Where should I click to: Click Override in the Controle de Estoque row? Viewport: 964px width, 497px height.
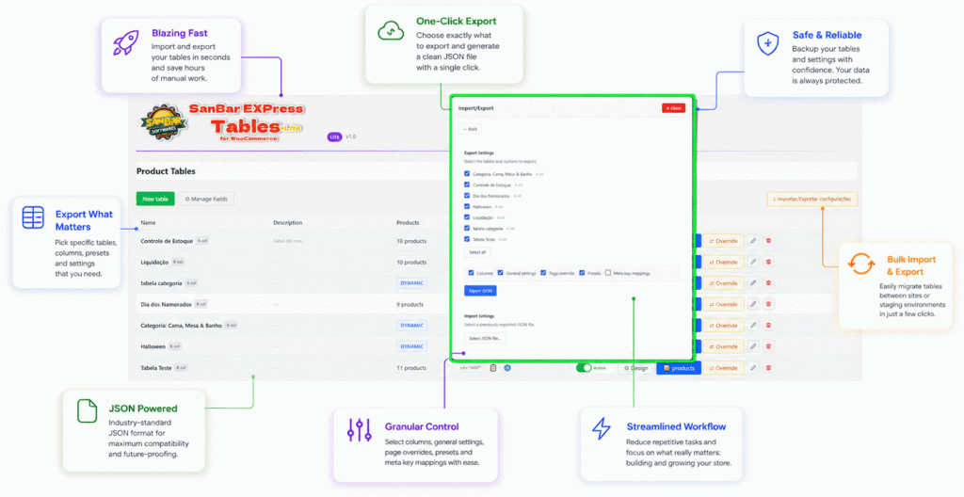tap(724, 241)
